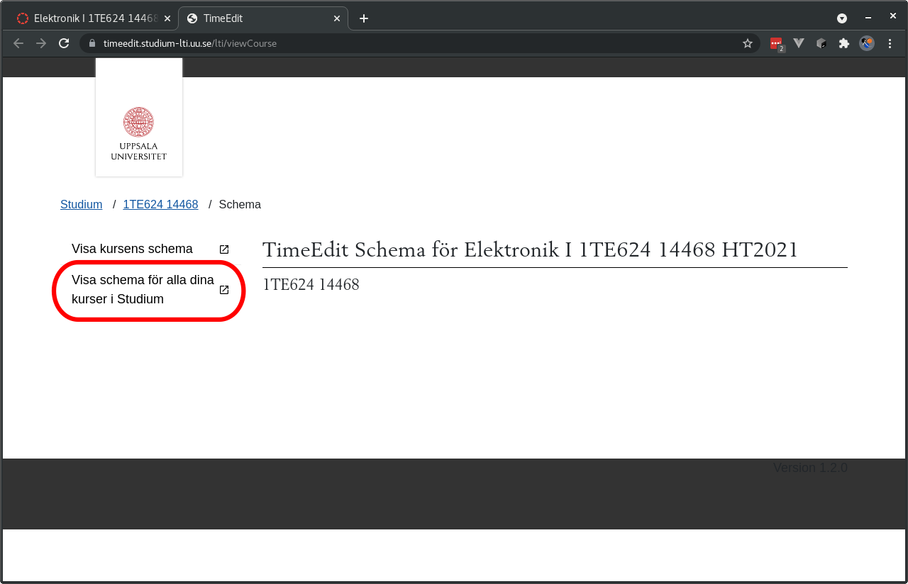Close the TimeEdit tab
The image size is (908, 584).
(x=337, y=18)
